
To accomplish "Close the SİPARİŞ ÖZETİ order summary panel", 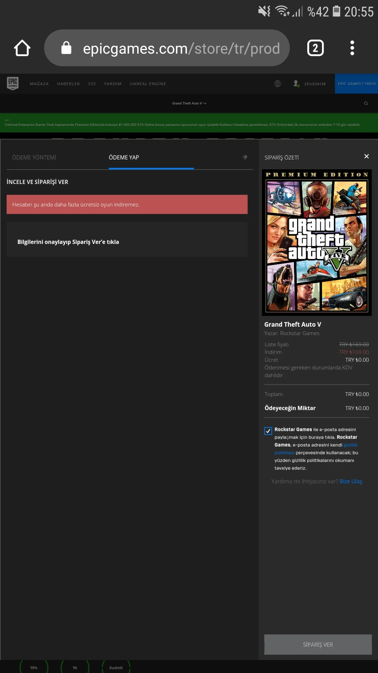I will [366, 156].
